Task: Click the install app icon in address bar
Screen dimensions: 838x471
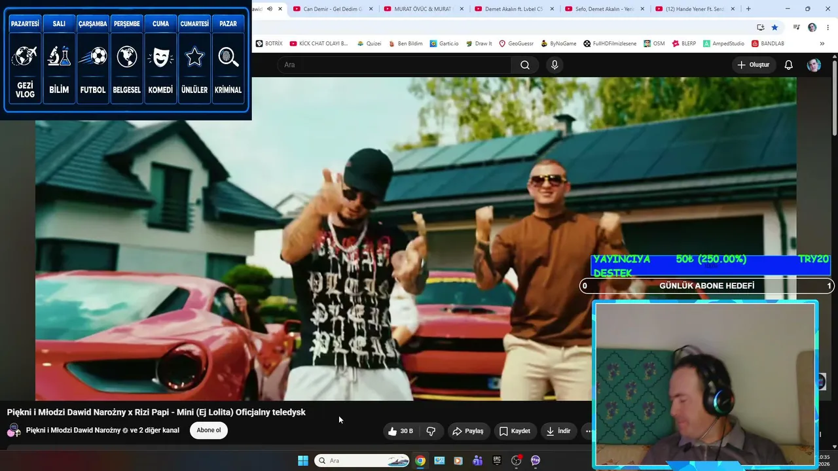Action: pos(760,27)
